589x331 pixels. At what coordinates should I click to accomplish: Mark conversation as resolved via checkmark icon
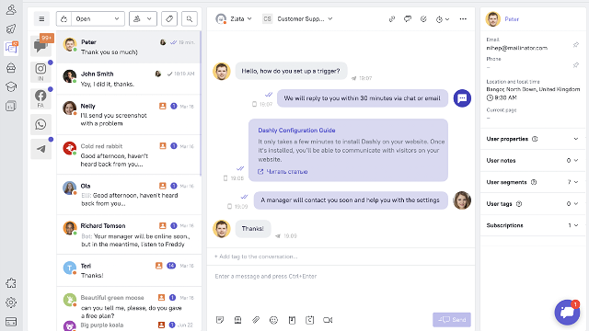pos(423,18)
